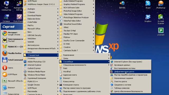Open Internet Explorer (без надстроек)
Viewport: 169px width, 95px height.
pyautogui.click(x=130, y=61)
